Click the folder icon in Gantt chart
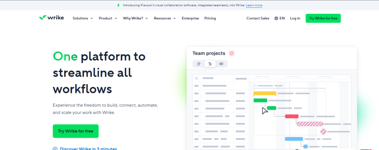Viewport: 379px width, 150px height. 255,86
